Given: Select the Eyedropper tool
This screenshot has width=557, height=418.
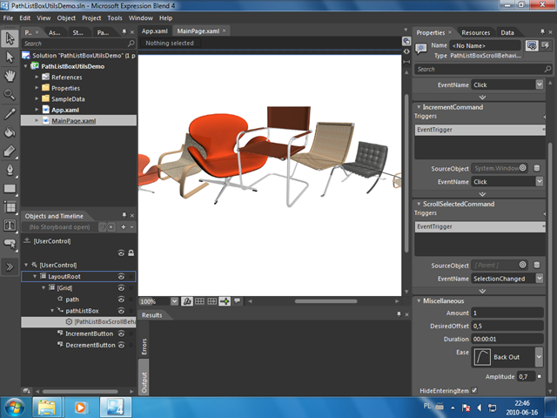Looking at the screenshot, I should [10, 114].
